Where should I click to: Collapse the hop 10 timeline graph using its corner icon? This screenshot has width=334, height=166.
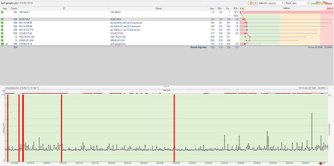pos(327,88)
